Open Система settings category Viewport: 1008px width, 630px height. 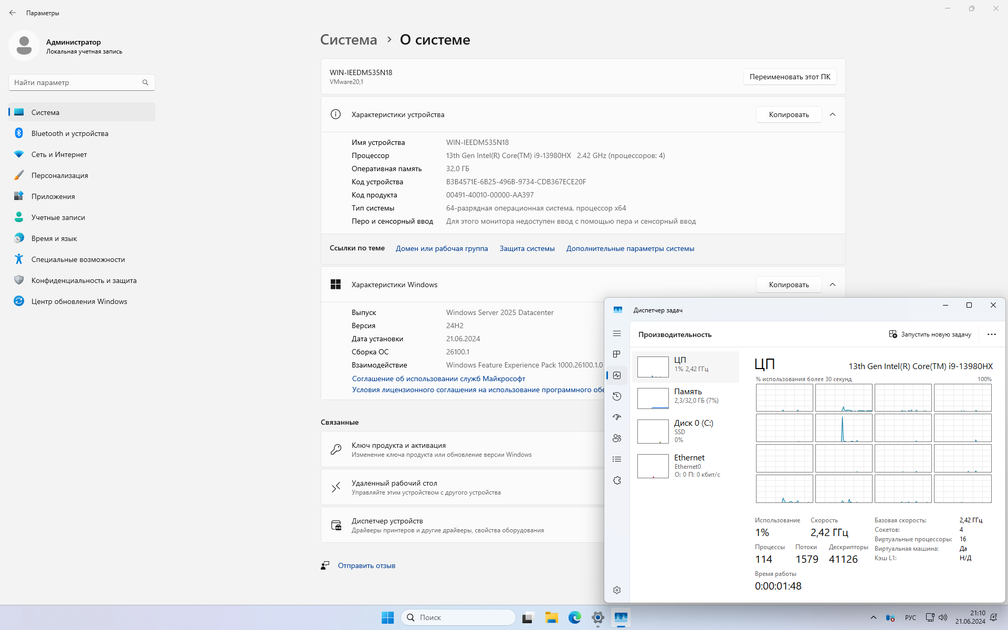tap(82, 112)
